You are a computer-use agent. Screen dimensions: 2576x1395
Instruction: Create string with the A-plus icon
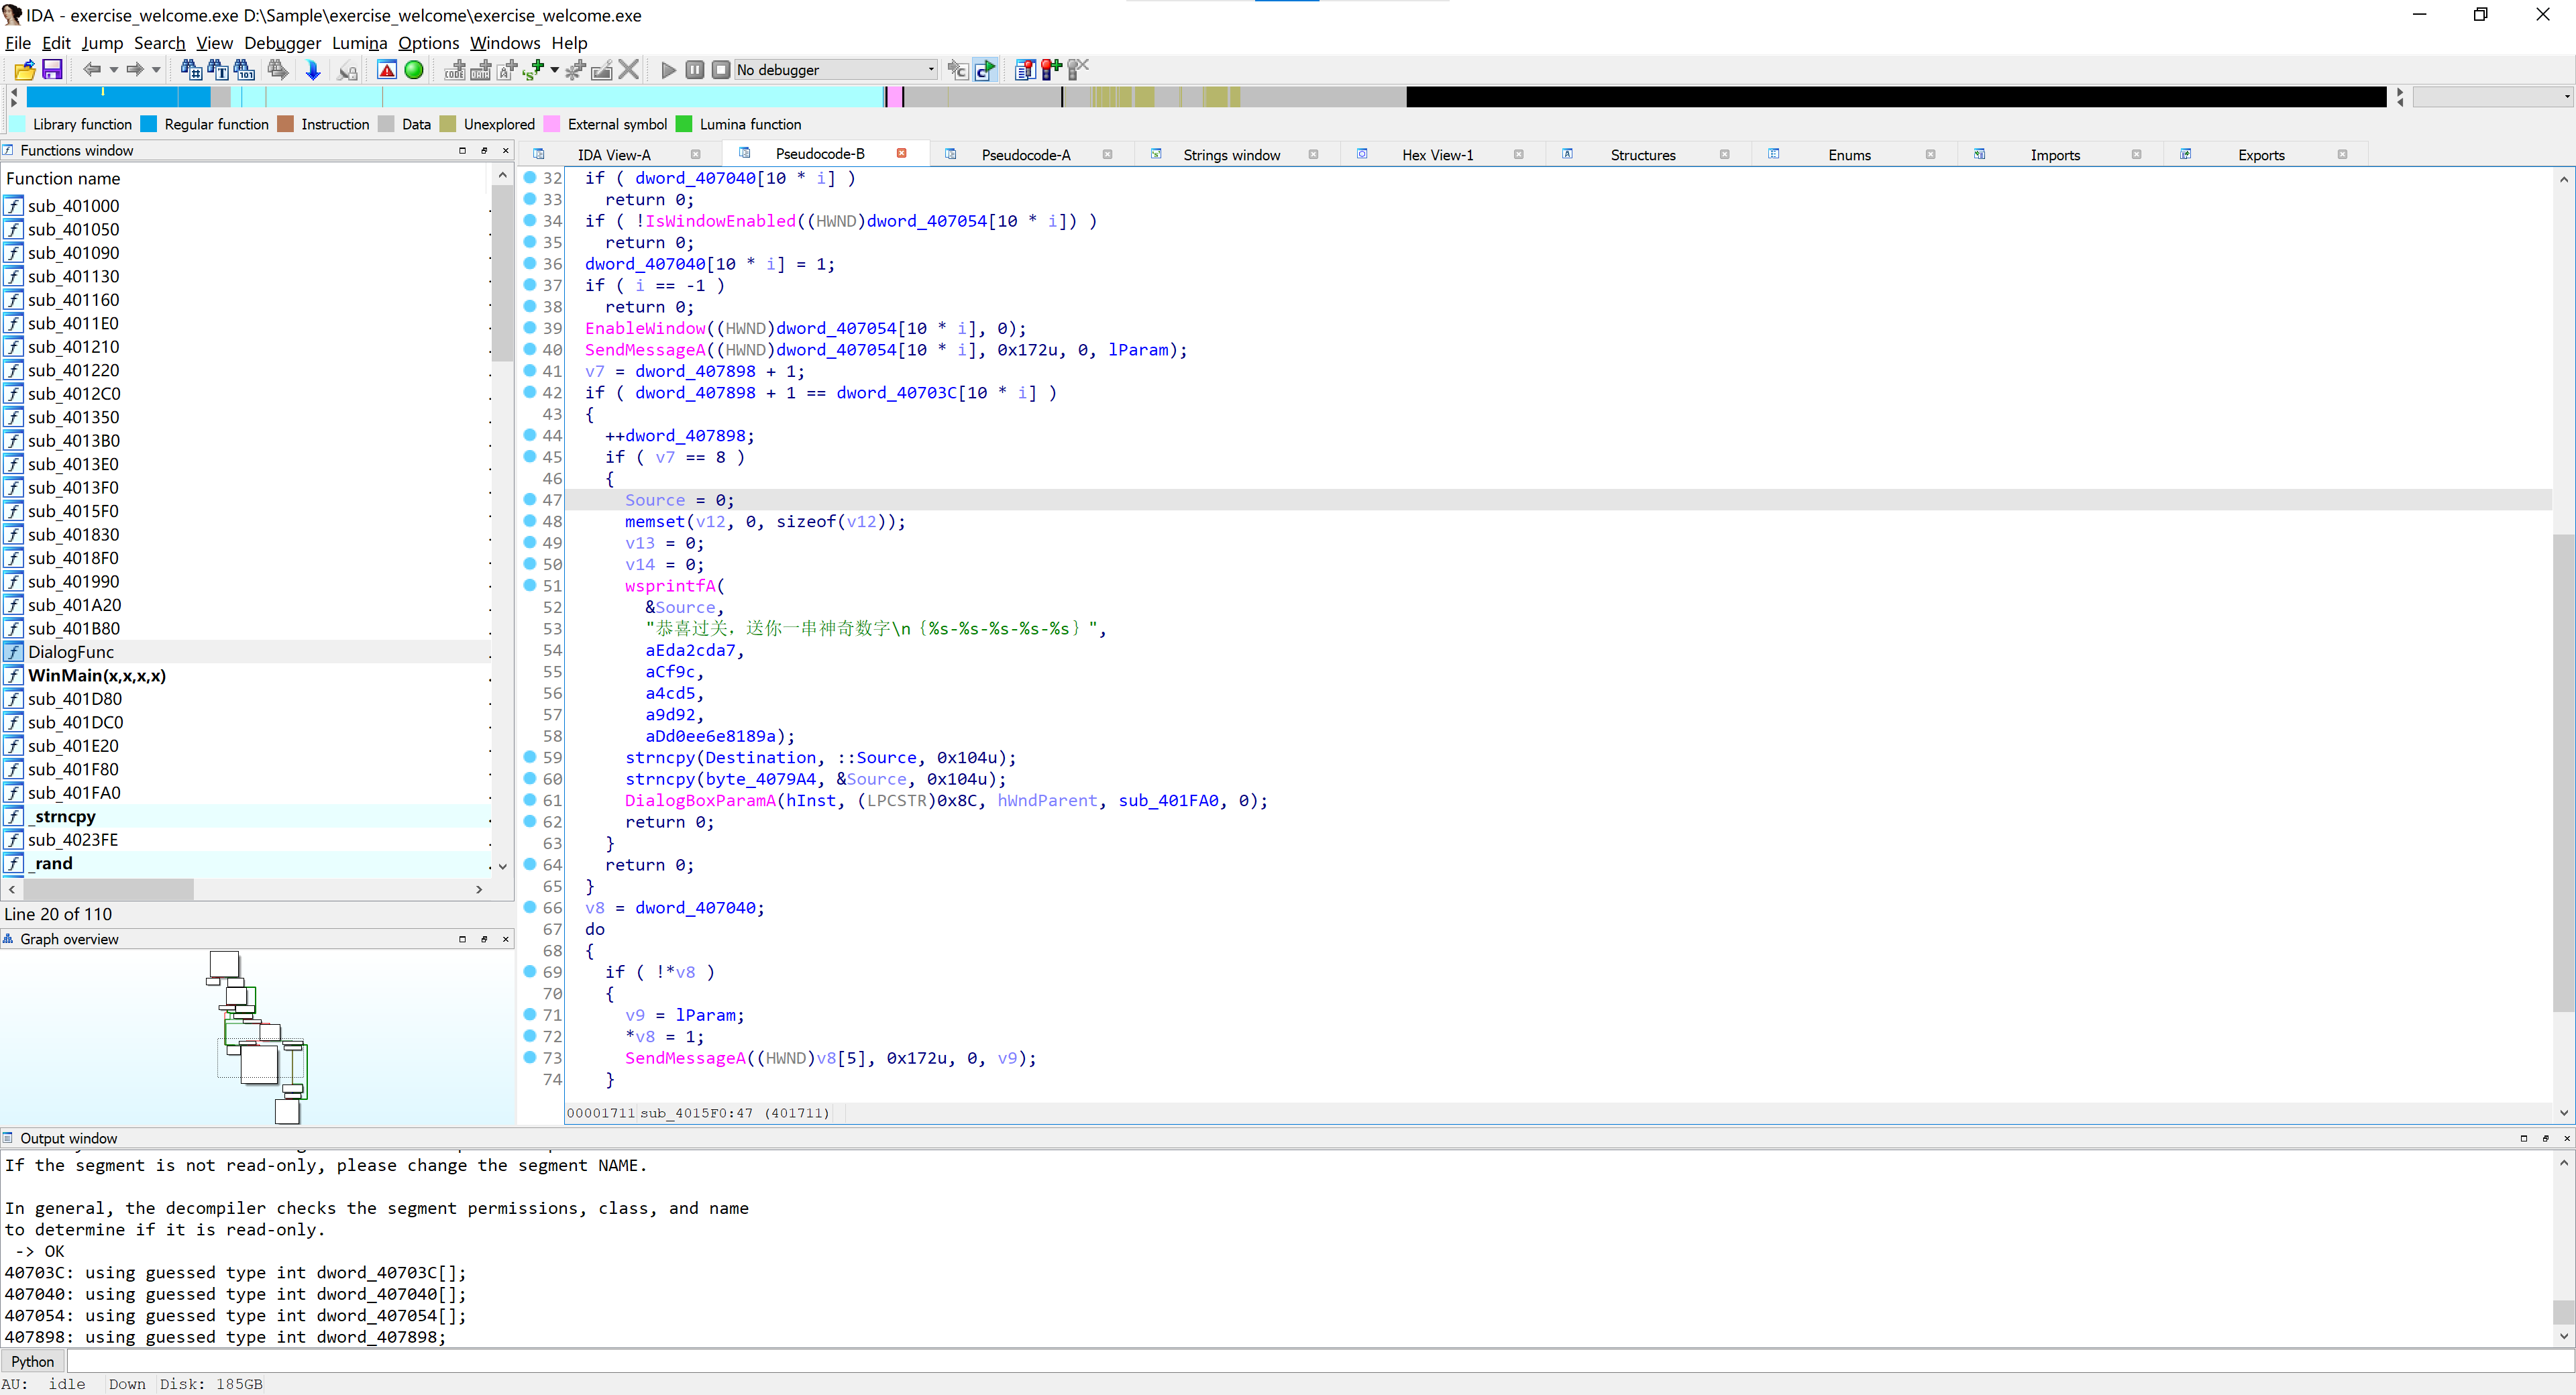point(507,69)
